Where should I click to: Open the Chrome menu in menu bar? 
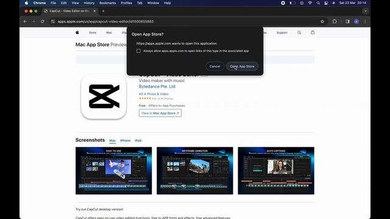(40, 3)
